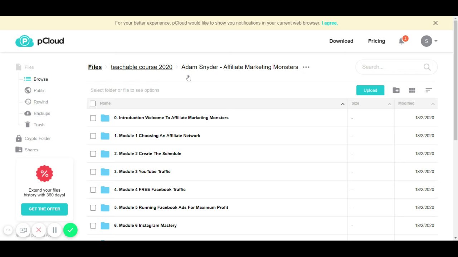Check the Module 1 Choosing An Affiliate Network checkbox
This screenshot has height=257, width=458.
tap(93, 136)
